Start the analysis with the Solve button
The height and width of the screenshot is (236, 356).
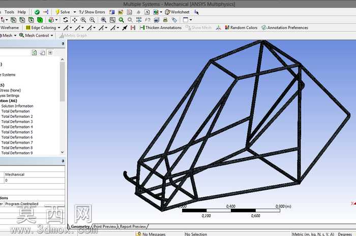coord(63,12)
